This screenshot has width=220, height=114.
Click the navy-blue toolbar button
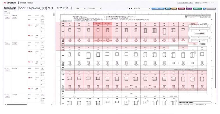click(168, 9)
